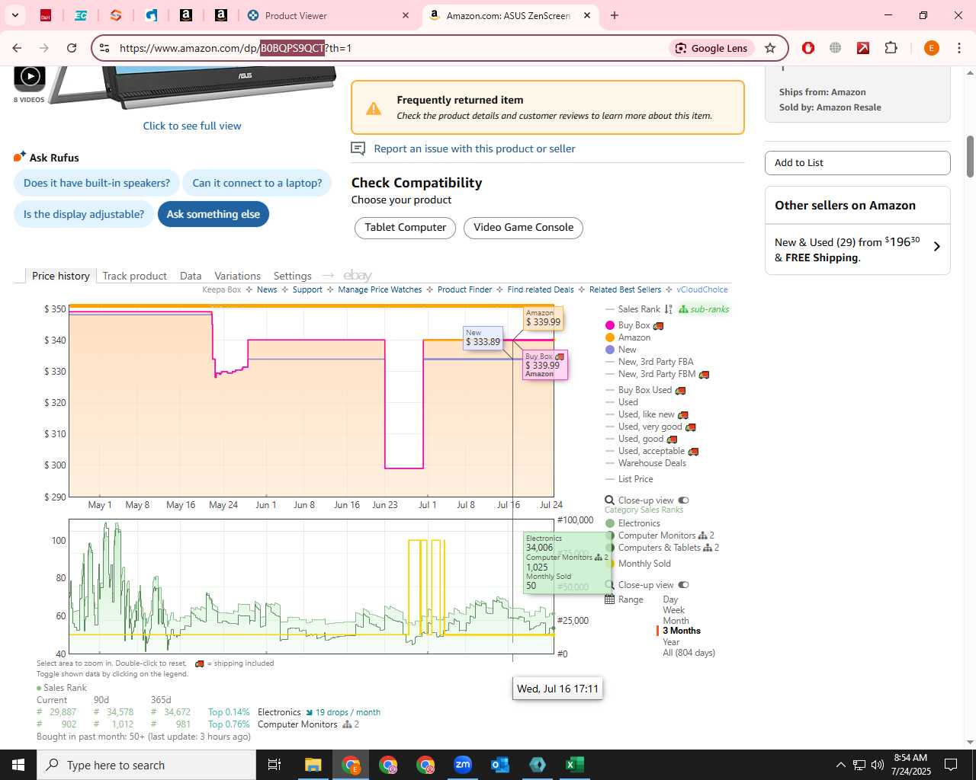Set chart range to Week

(x=673, y=610)
